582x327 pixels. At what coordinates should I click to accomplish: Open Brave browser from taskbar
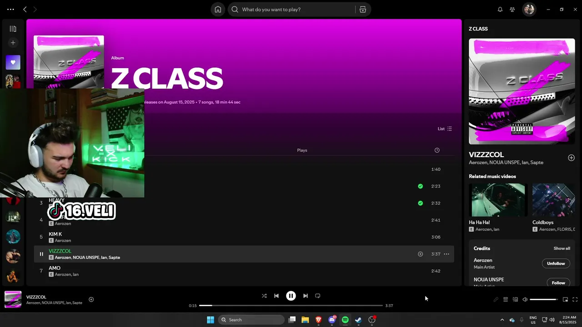318,320
